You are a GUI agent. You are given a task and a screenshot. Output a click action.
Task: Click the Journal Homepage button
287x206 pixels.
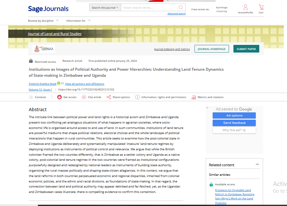click(x=211, y=49)
